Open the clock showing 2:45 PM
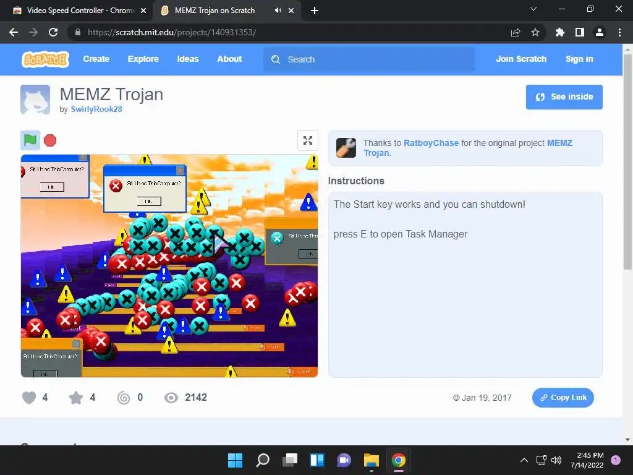This screenshot has width=633, height=475. click(587, 460)
